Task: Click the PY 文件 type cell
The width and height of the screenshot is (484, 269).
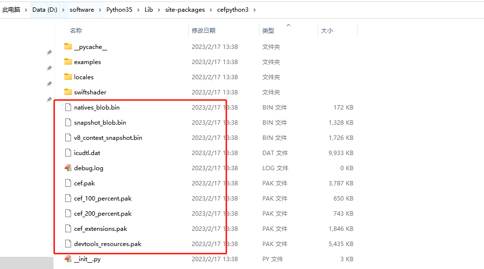Action: 273,259
